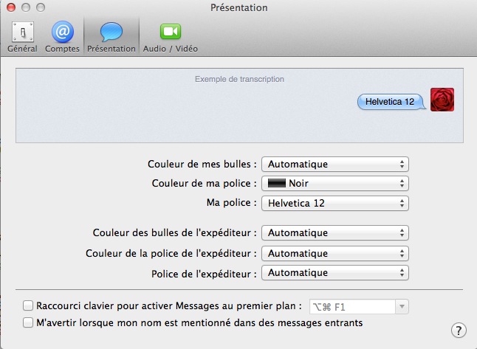Minimize the preferences window
Image resolution: width=477 pixels, height=349 pixels.
click(26, 7)
